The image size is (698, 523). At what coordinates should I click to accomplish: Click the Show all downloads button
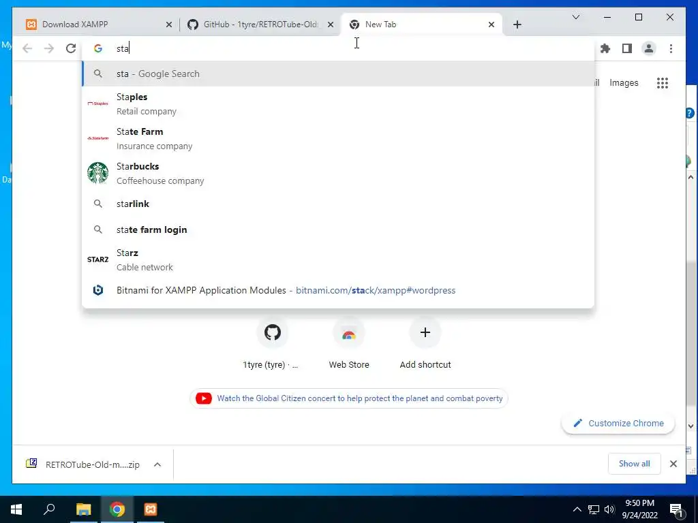coord(635,464)
